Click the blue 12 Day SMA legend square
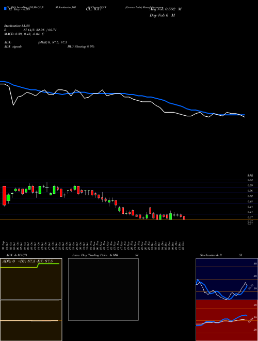Image resolution: width=258 pixels, height=341 pixels. click(x=5, y=8)
